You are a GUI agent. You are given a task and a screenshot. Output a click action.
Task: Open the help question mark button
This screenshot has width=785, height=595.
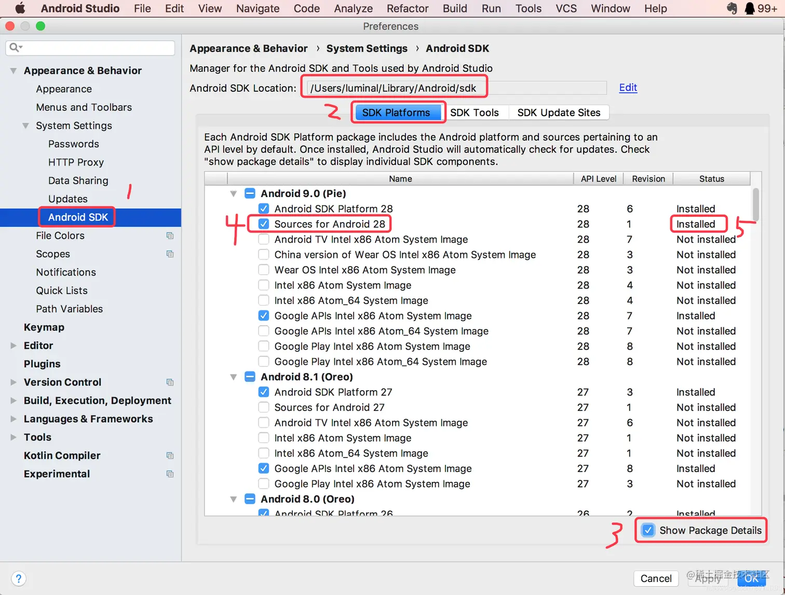pos(18,578)
